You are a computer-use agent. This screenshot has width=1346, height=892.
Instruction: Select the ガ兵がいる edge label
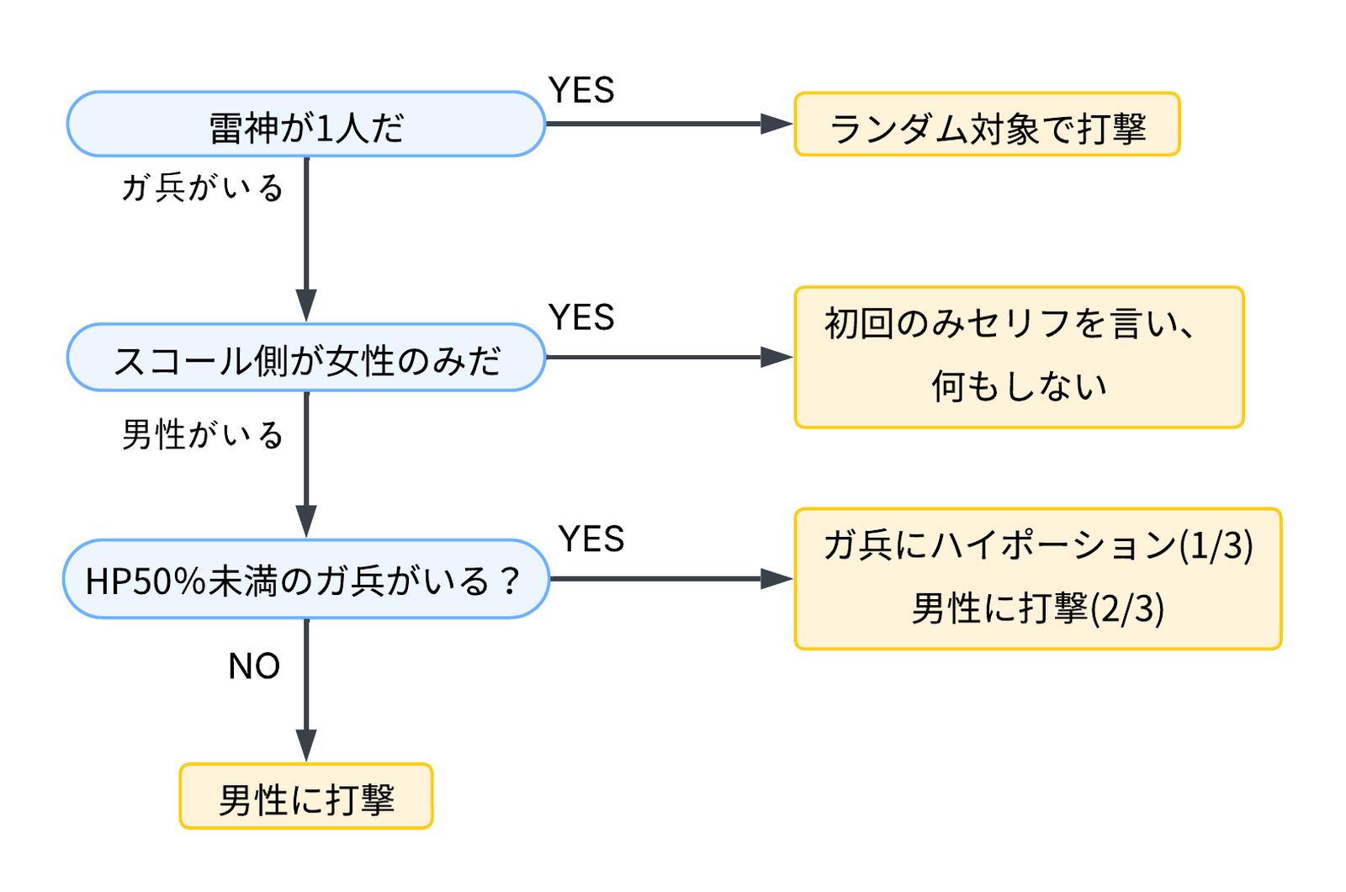(203, 187)
